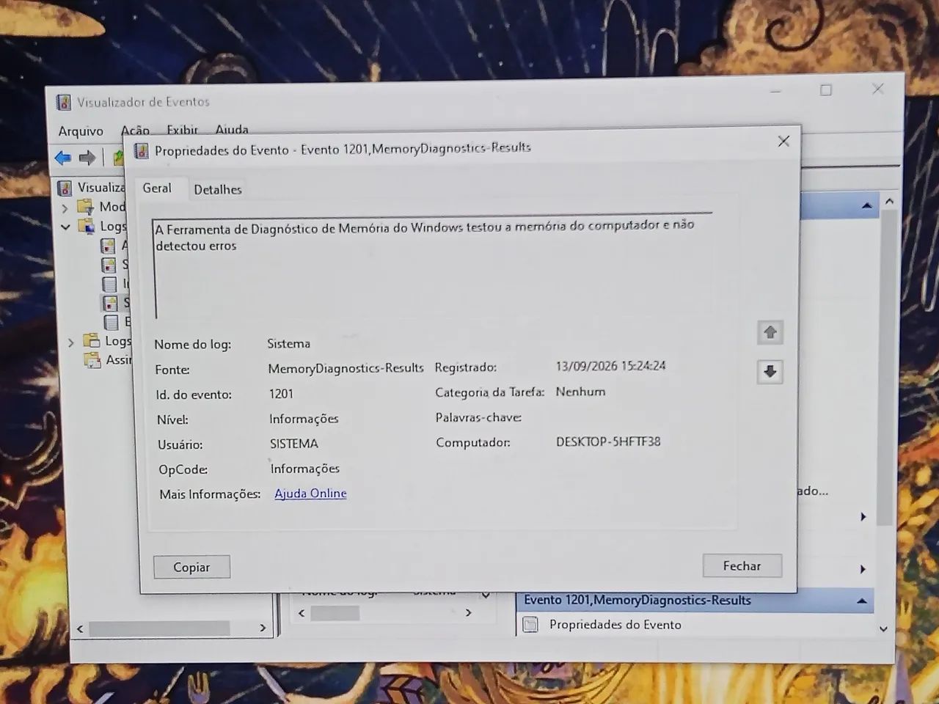Click the Event Viewer title bar icon
939x704 pixels.
point(64,102)
